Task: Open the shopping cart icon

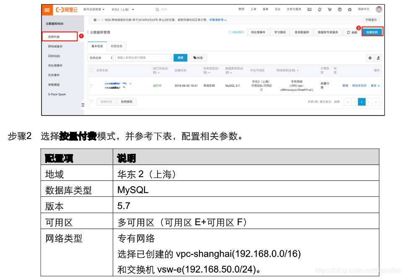Action: click(329, 10)
